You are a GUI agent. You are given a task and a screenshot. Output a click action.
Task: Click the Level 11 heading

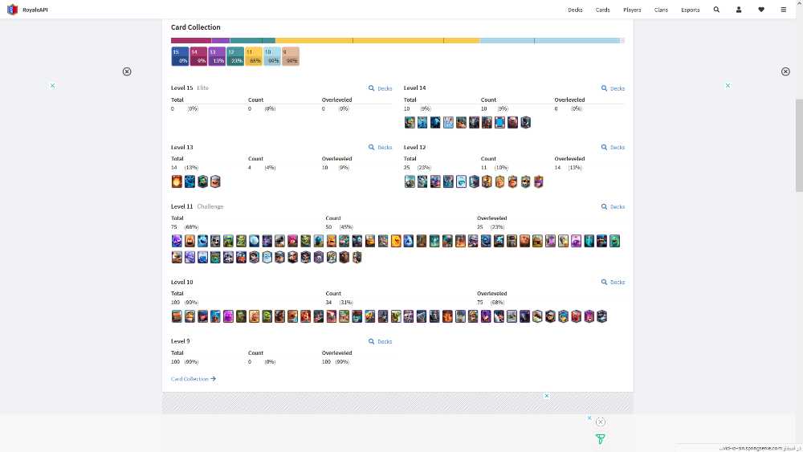tap(181, 207)
